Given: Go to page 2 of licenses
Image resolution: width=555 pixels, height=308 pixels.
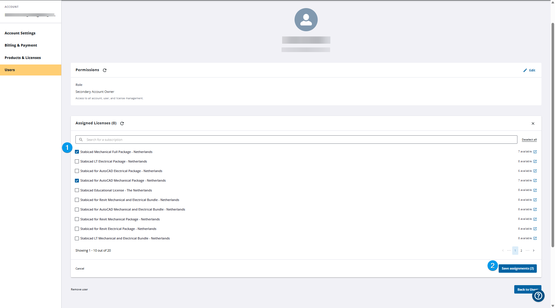Looking at the screenshot, I should [x=521, y=250].
